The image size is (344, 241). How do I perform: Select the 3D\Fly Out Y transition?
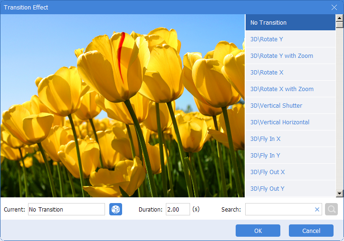290,189
